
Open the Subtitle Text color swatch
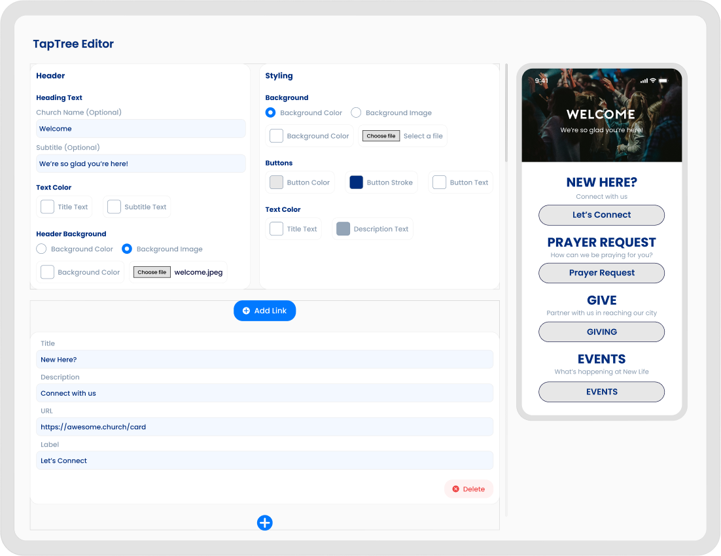click(114, 207)
